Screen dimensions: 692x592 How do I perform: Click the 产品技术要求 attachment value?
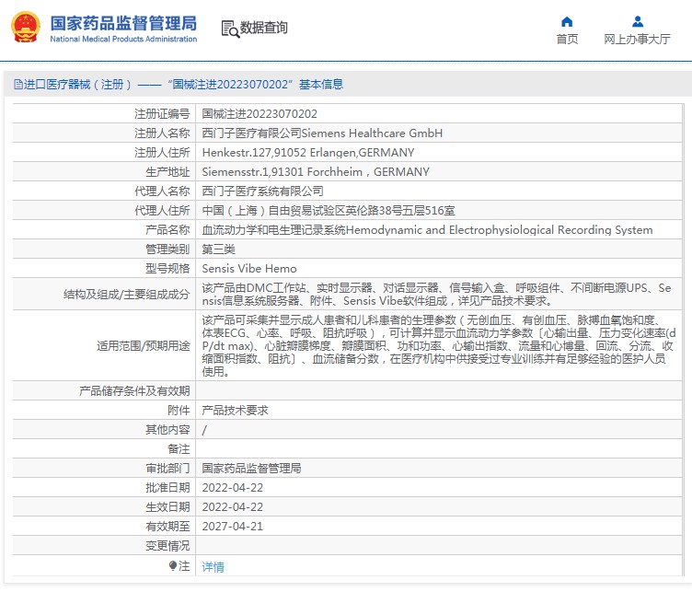click(235, 411)
